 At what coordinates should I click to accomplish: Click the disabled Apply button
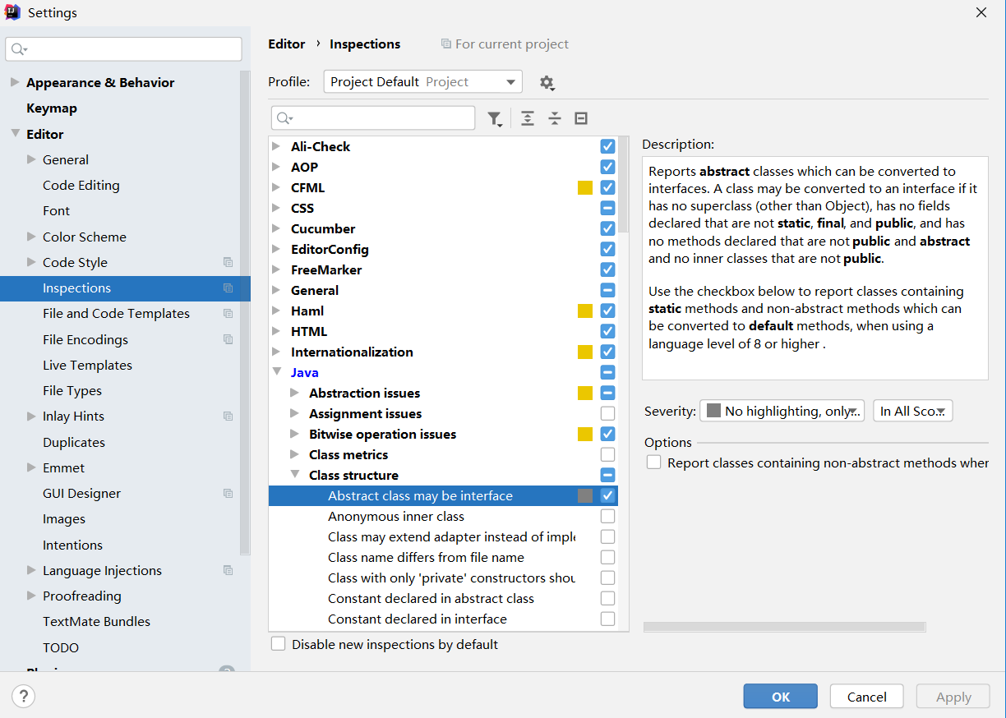[953, 697]
